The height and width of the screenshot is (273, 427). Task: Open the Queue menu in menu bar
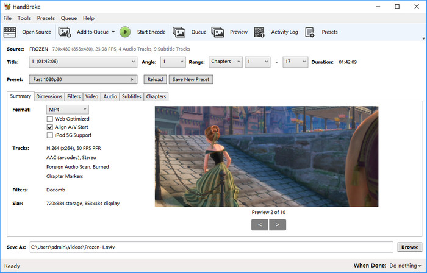[68, 18]
